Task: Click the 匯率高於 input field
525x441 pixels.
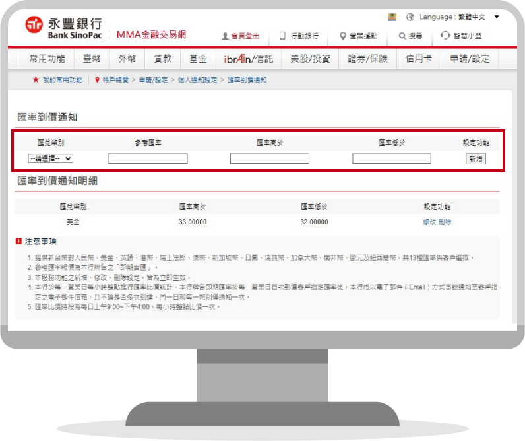Action: pos(270,158)
